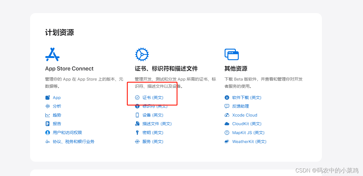Open the 证书 (英文) link

click(153, 98)
